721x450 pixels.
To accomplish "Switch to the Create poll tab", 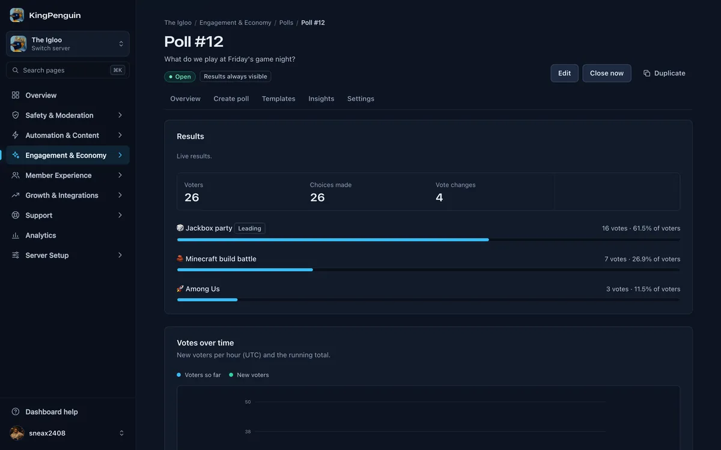I will 231,98.
